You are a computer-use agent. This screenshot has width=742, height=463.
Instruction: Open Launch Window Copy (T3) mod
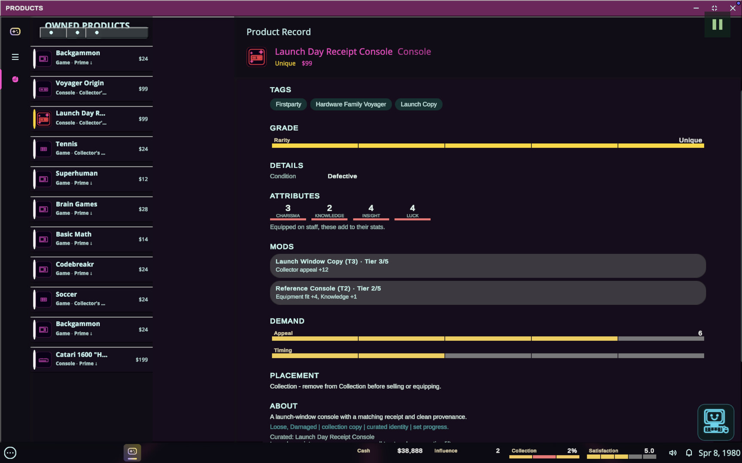(488, 266)
